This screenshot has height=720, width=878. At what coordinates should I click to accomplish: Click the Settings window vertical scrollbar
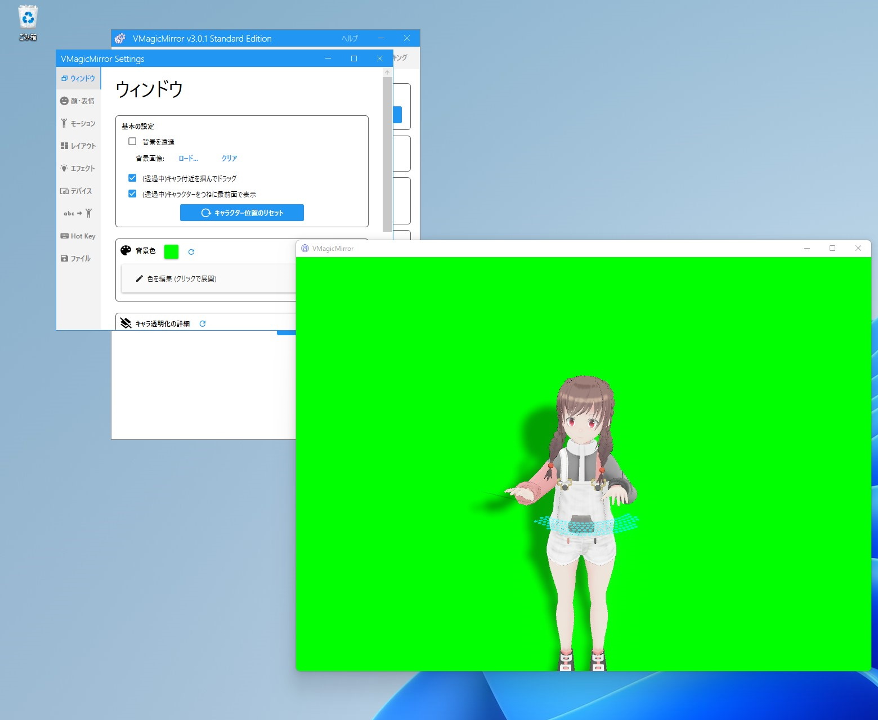point(387,154)
